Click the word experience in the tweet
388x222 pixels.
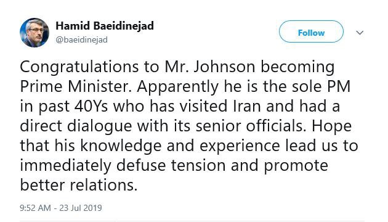click(x=240, y=146)
